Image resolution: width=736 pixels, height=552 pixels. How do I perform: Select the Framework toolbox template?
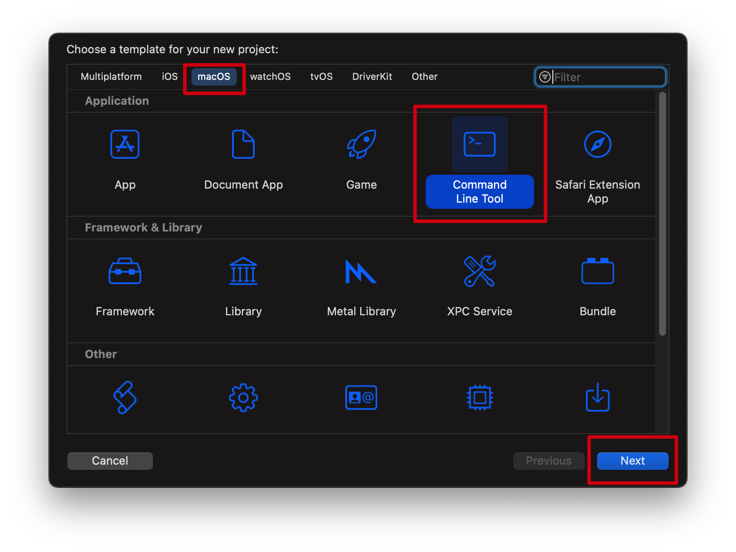125,271
